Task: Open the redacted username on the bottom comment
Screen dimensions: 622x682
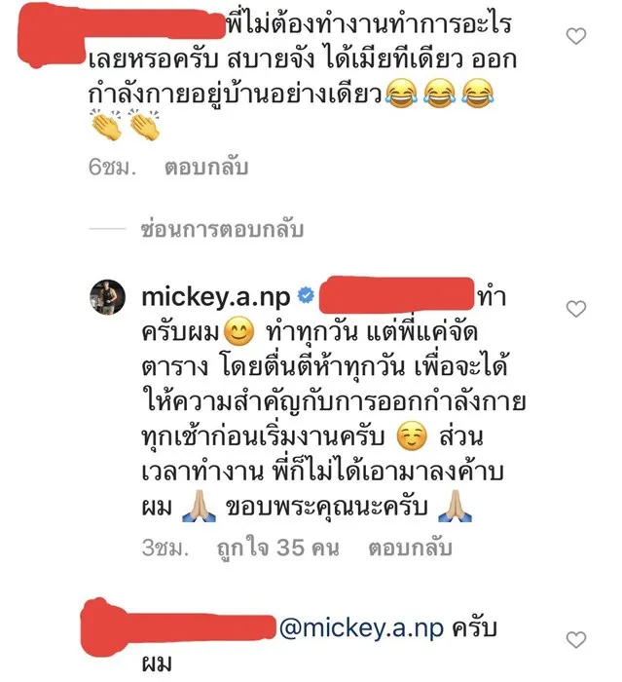Action: [178, 626]
